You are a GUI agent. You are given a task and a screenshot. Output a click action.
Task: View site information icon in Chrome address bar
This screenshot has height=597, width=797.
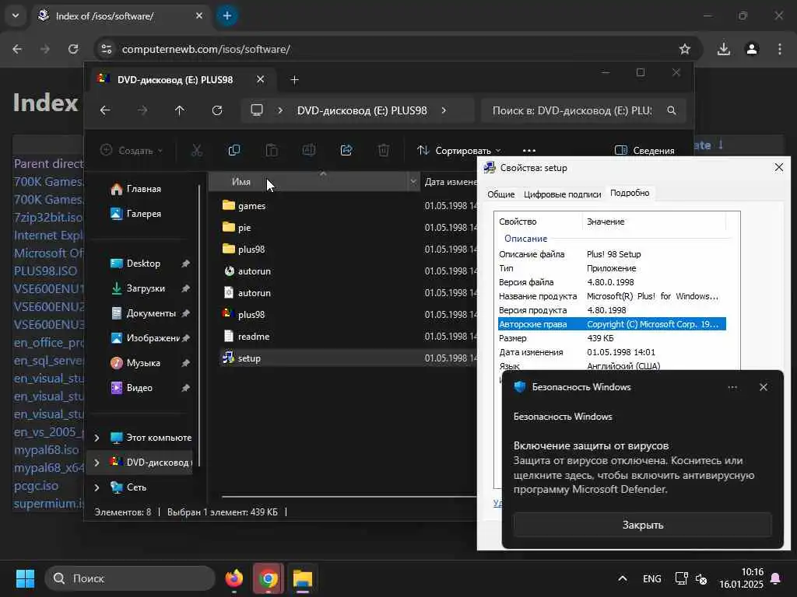[x=106, y=49]
